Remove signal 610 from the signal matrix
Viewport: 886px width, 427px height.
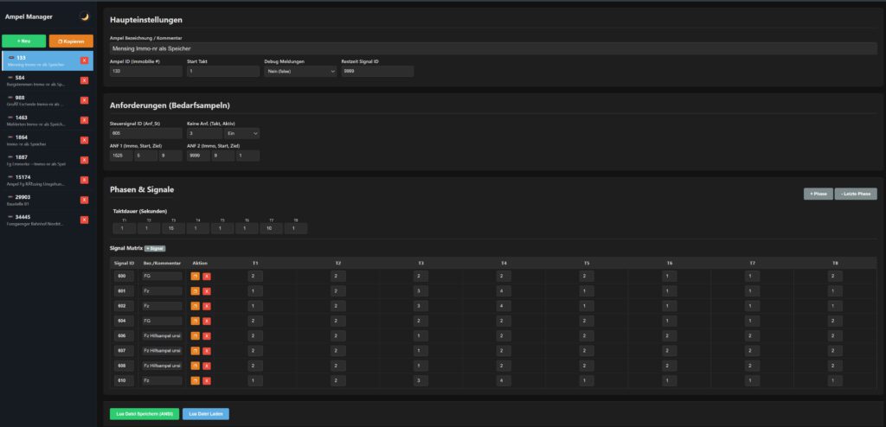(206, 380)
